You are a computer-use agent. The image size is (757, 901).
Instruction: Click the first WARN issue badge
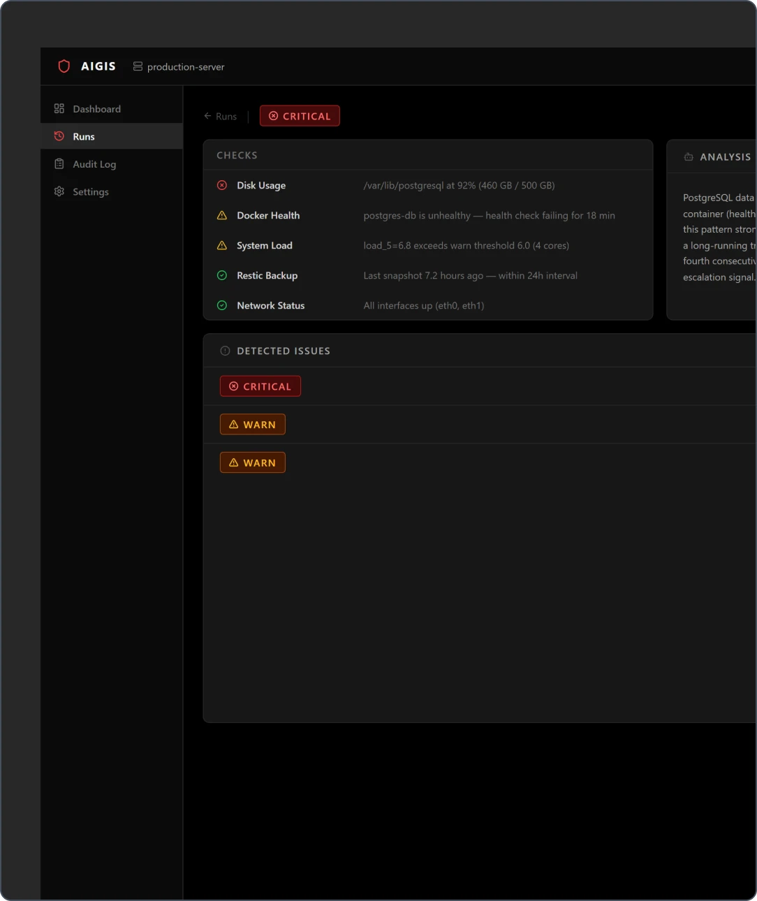253,425
